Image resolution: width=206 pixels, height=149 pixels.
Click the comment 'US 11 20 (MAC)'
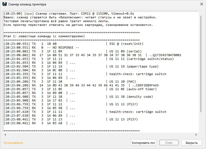[x=122, y=82]
